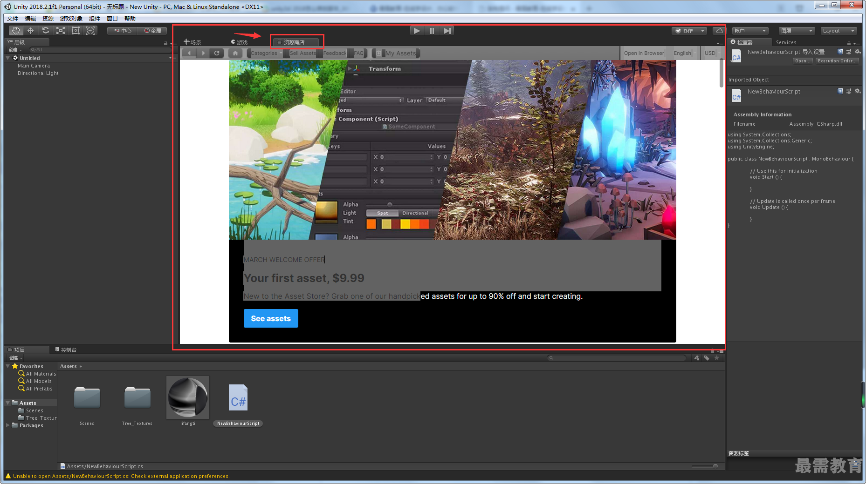Pause the game playback
The height and width of the screenshot is (484, 866).
click(x=432, y=31)
